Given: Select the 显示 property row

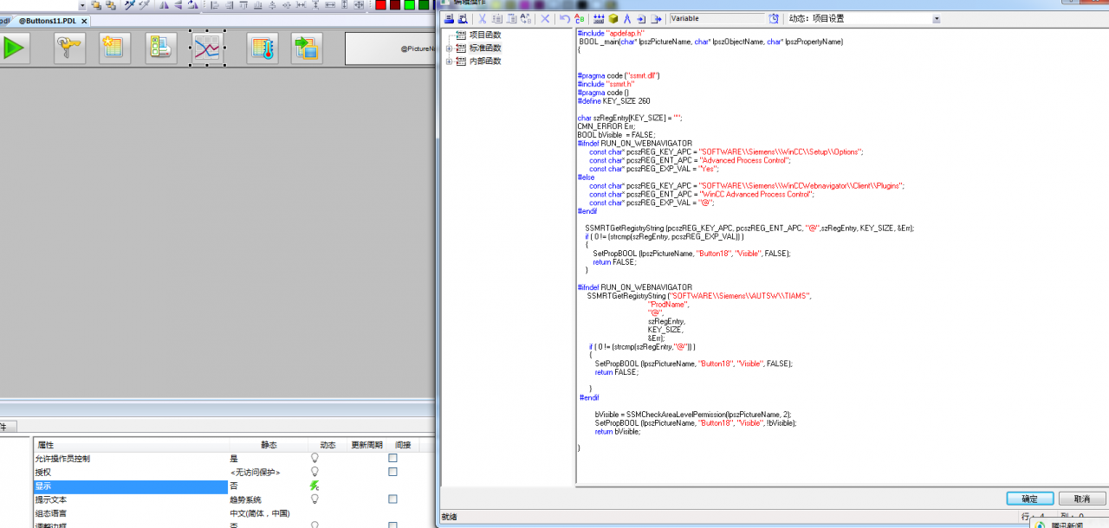Looking at the screenshot, I should pyautogui.click(x=130, y=486).
